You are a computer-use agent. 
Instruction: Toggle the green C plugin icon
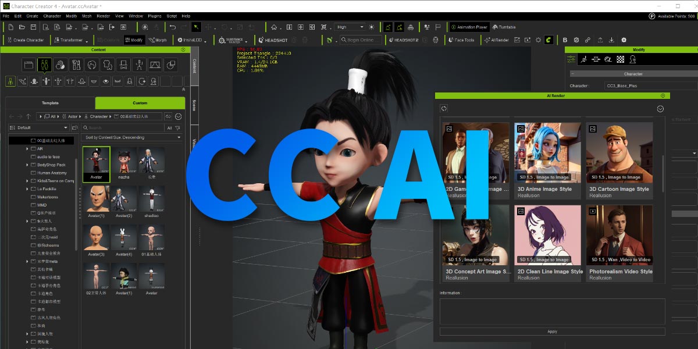(x=549, y=40)
